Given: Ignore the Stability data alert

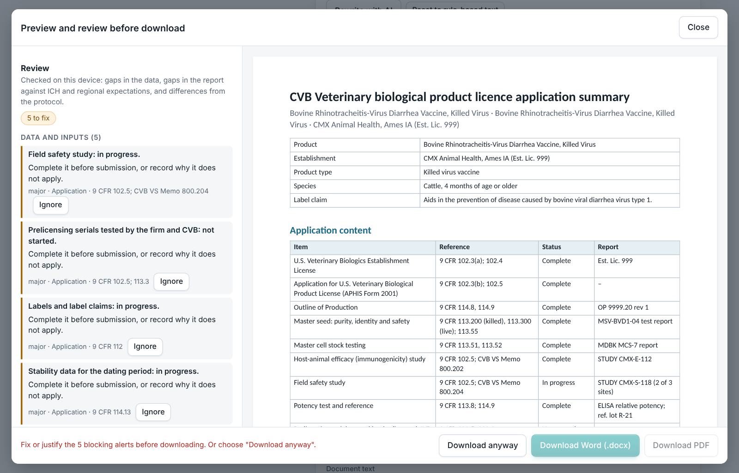Looking at the screenshot, I should click(x=153, y=412).
